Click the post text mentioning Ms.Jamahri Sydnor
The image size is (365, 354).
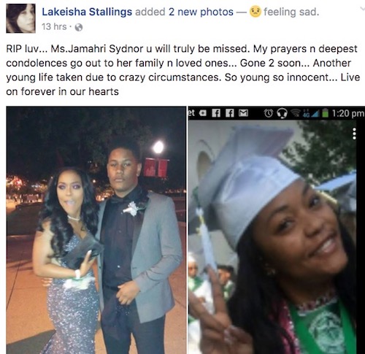[x=182, y=70]
